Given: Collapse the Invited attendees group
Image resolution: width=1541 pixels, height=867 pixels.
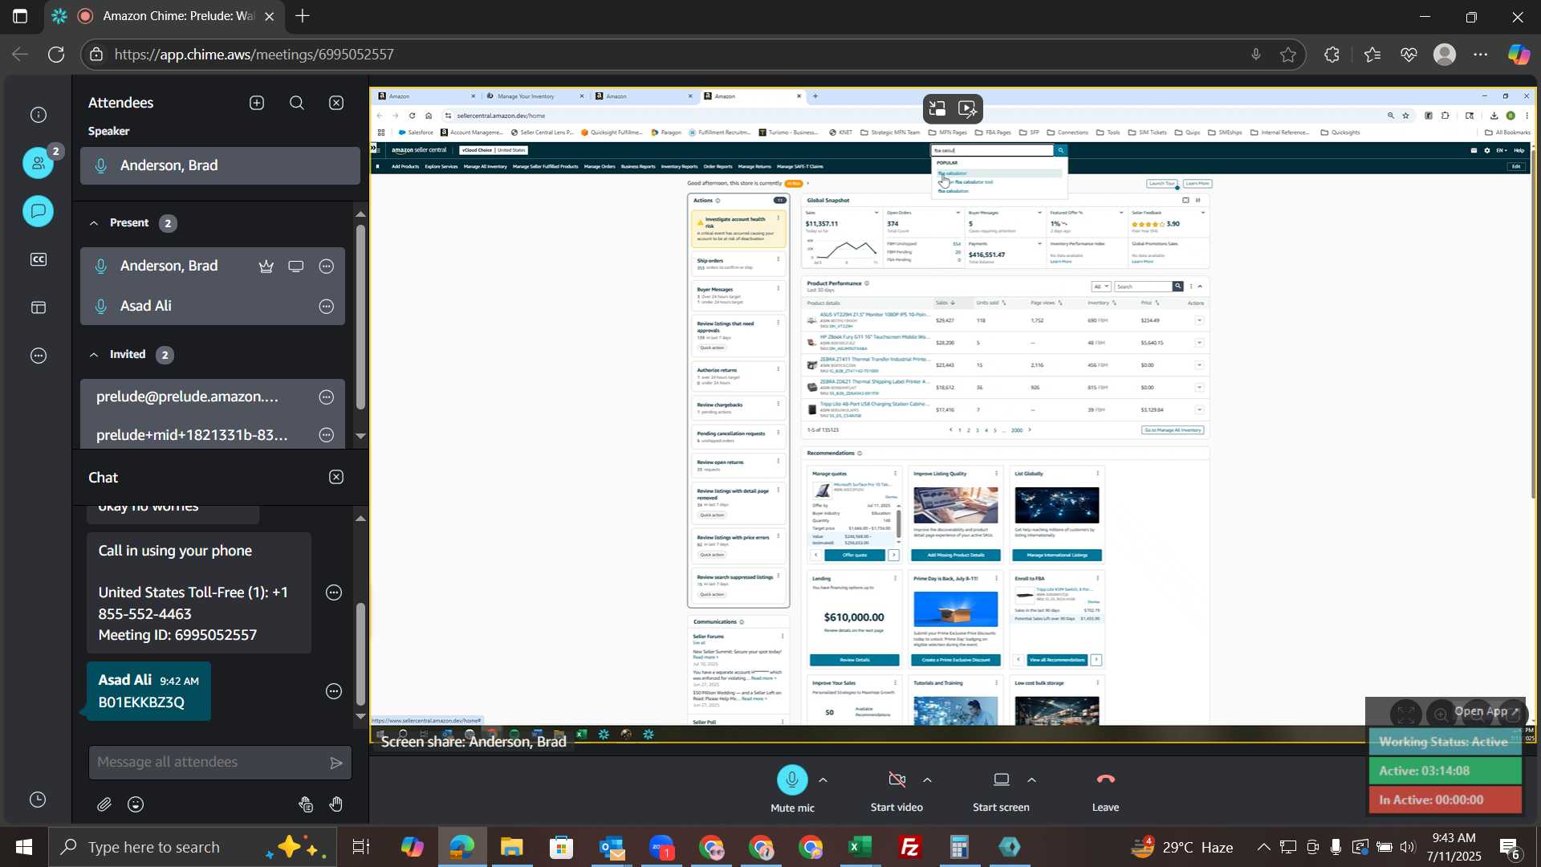Looking at the screenshot, I should pos(94,355).
